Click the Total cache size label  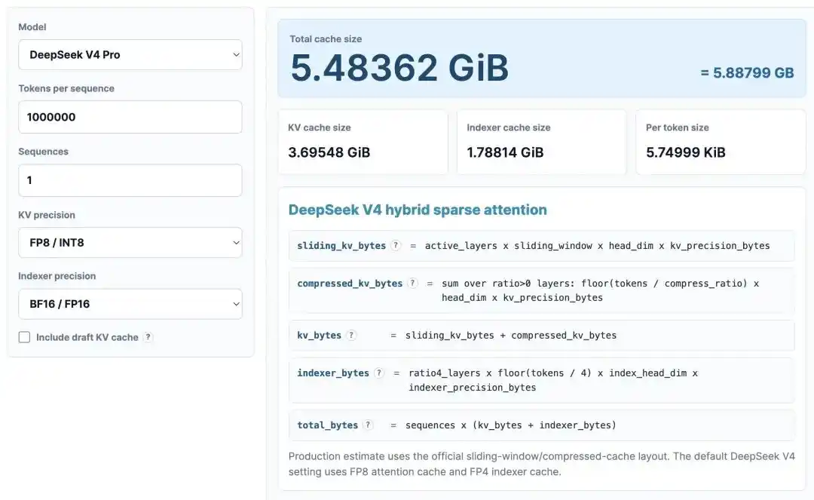pos(326,39)
